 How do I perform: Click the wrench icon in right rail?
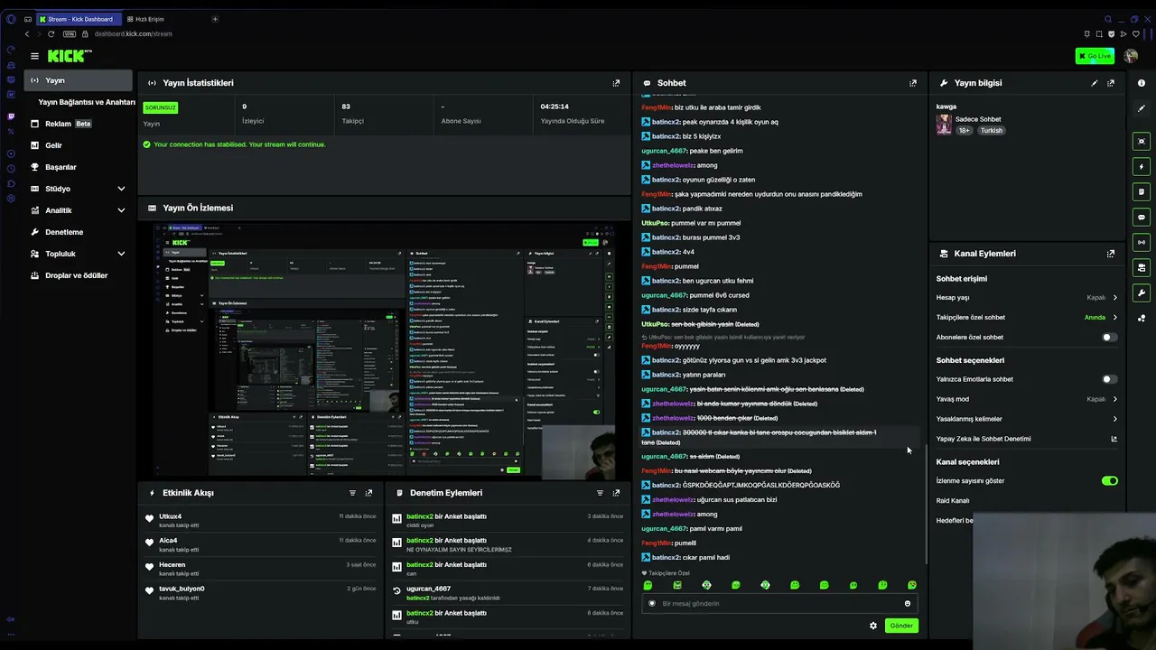tap(1142, 292)
